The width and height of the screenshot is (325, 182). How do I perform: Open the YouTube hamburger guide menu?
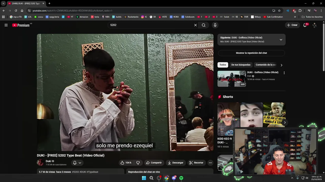click(6, 25)
